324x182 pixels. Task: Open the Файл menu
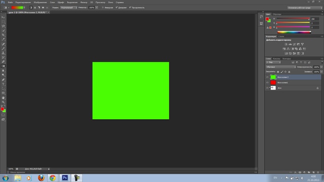(x=10, y=2)
